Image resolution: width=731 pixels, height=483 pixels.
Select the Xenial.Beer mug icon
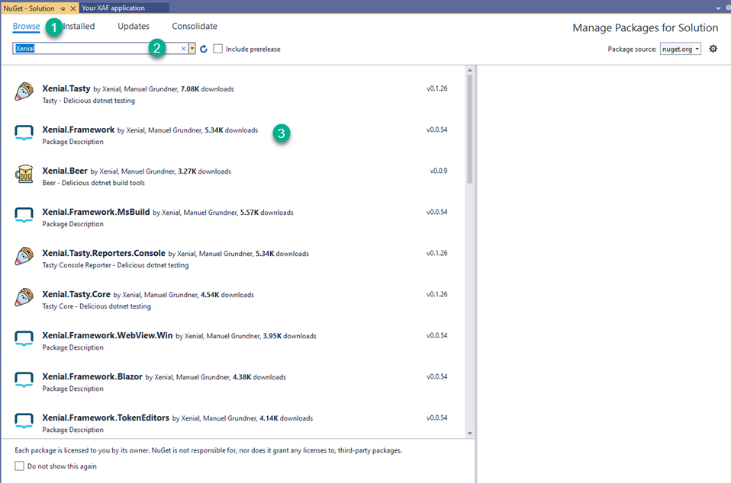24,174
